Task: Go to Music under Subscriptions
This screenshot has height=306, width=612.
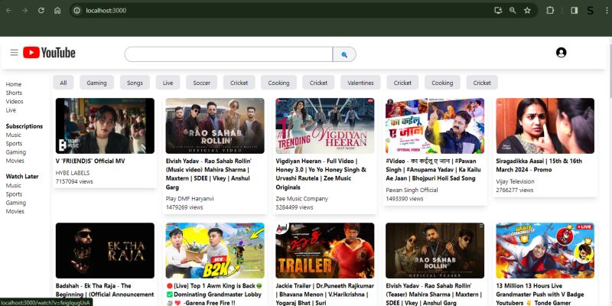Action: point(14,135)
